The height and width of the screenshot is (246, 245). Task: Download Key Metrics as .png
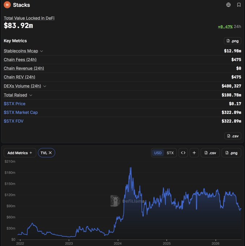tap(232, 41)
